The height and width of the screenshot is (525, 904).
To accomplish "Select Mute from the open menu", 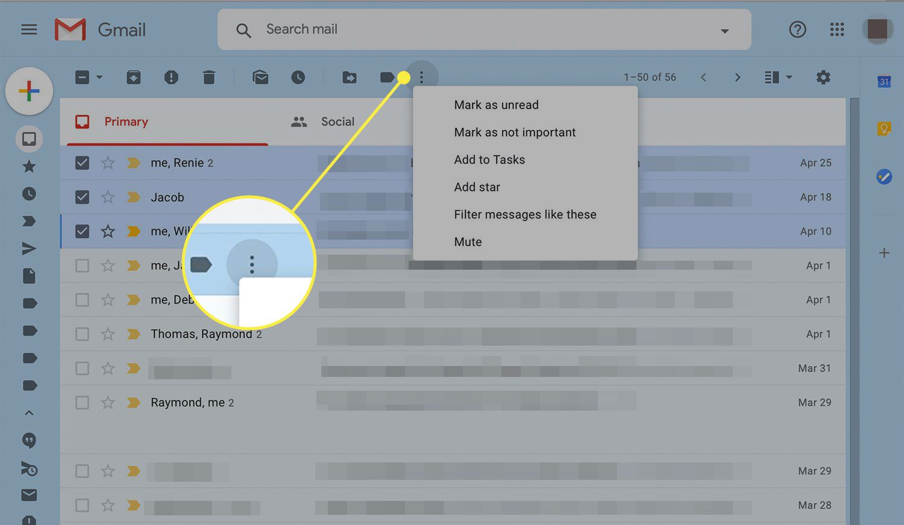I will pyautogui.click(x=468, y=241).
